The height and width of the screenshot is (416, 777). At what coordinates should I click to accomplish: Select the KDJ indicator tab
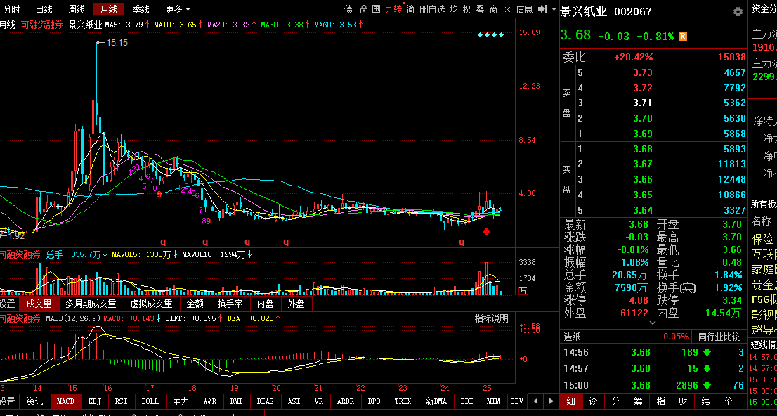click(x=94, y=401)
